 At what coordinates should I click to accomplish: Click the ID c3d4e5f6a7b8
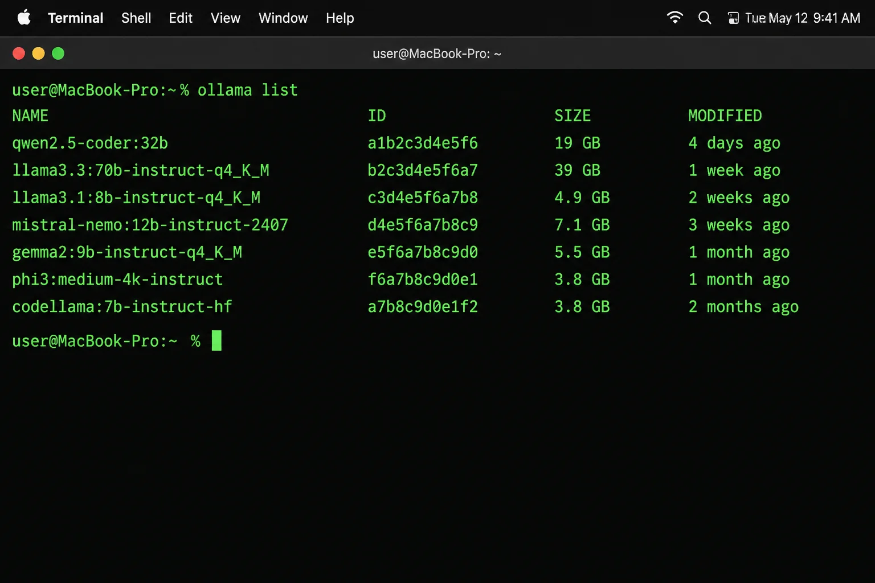point(423,198)
